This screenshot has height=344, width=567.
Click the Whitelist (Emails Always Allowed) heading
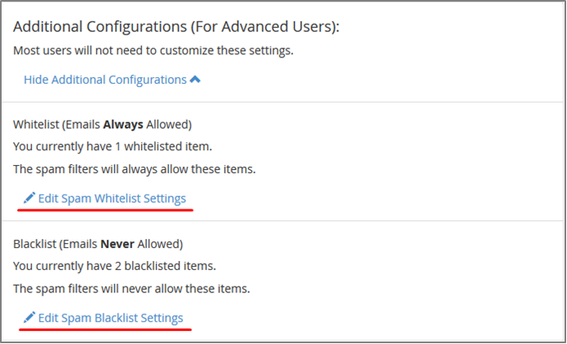click(x=103, y=125)
